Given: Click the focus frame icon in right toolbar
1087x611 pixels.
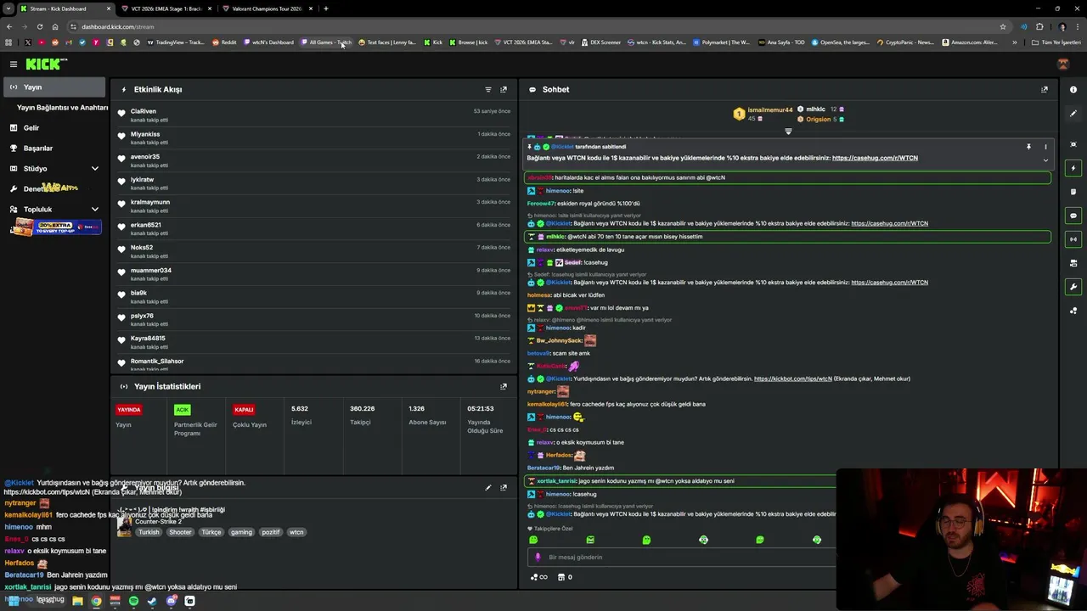Looking at the screenshot, I should (x=1073, y=144).
